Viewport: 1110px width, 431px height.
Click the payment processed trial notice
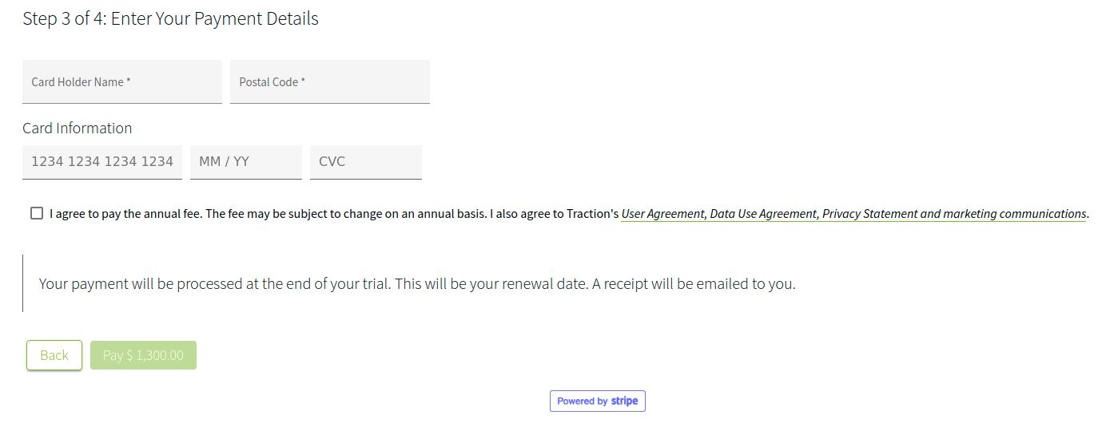coord(417,283)
